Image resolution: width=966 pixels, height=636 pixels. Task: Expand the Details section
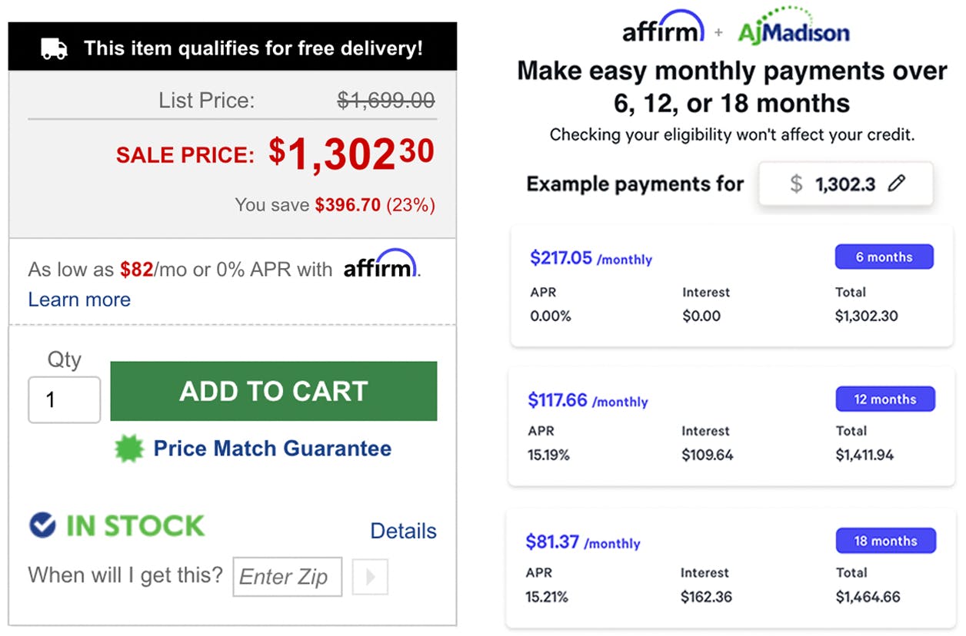pos(403,530)
